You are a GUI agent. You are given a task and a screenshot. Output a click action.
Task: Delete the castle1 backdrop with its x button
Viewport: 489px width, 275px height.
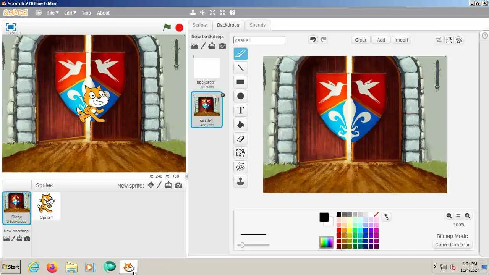coord(223,95)
